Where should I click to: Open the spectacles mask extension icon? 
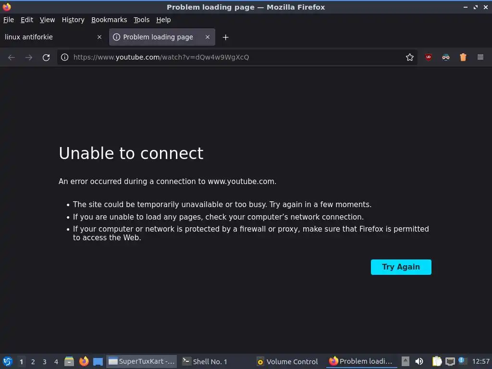[x=445, y=57]
